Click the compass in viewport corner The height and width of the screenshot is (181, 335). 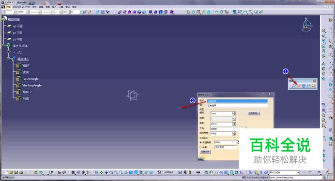(x=307, y=25)
